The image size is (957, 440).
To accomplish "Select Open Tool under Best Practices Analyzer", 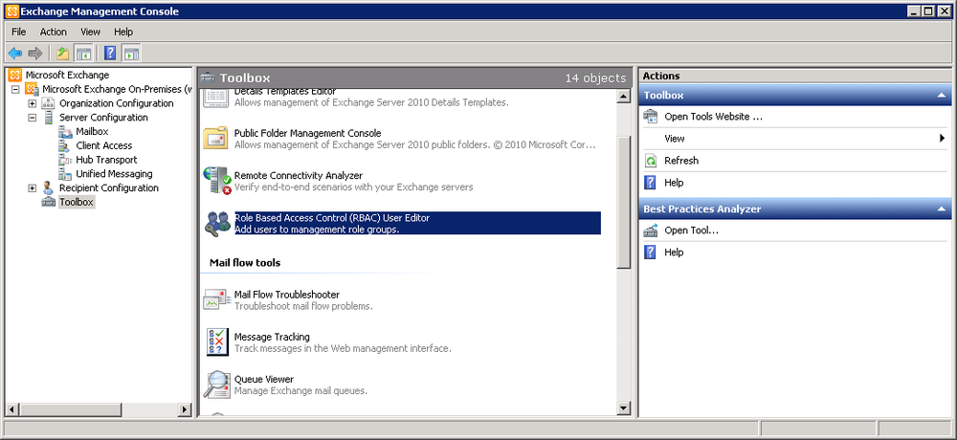I will click(x=692, y=231).
